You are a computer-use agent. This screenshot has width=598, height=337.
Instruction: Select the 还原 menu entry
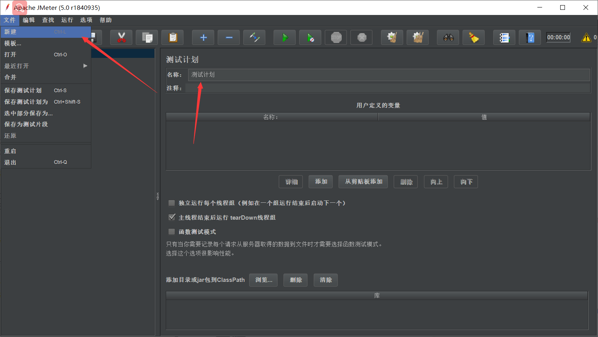pos(46,136)
